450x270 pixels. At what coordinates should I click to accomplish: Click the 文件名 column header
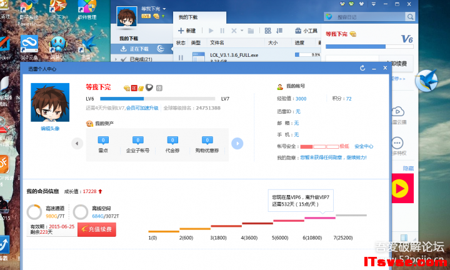217,42
